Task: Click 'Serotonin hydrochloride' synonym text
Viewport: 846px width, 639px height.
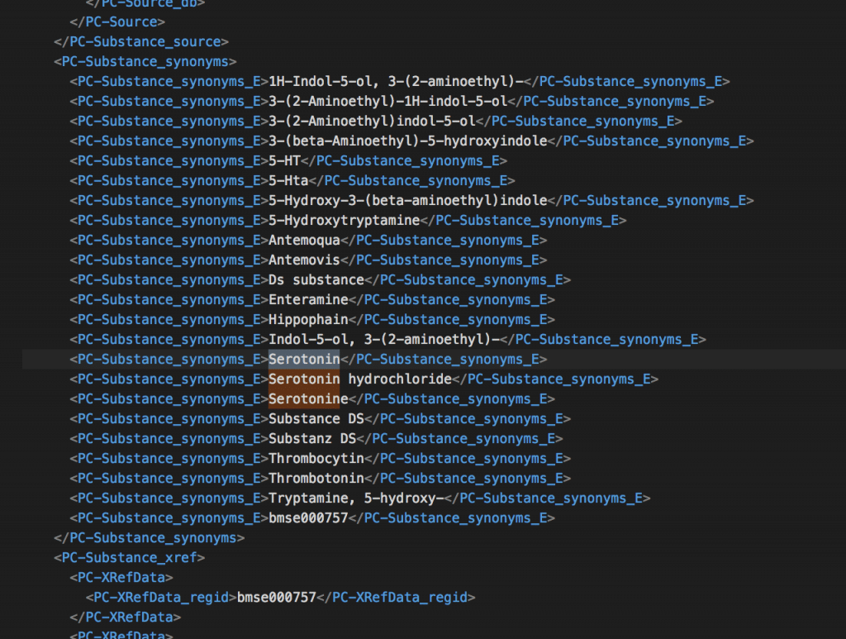Action: point(360,379)
